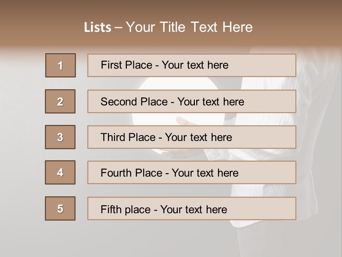342x257 pixels.
Task: Click the number 3 box
Action: [x=60, y=137]
